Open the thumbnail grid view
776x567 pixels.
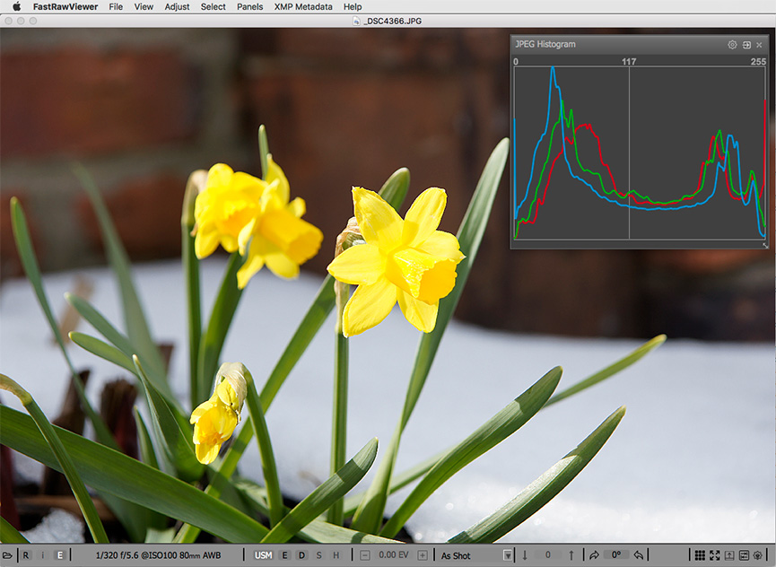click(x=701, y=555)
